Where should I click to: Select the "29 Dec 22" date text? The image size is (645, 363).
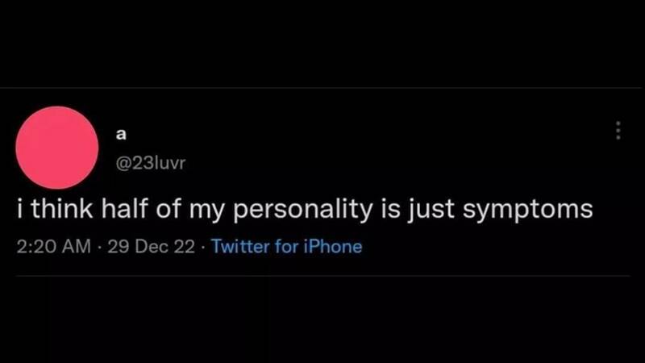[150, 246]
